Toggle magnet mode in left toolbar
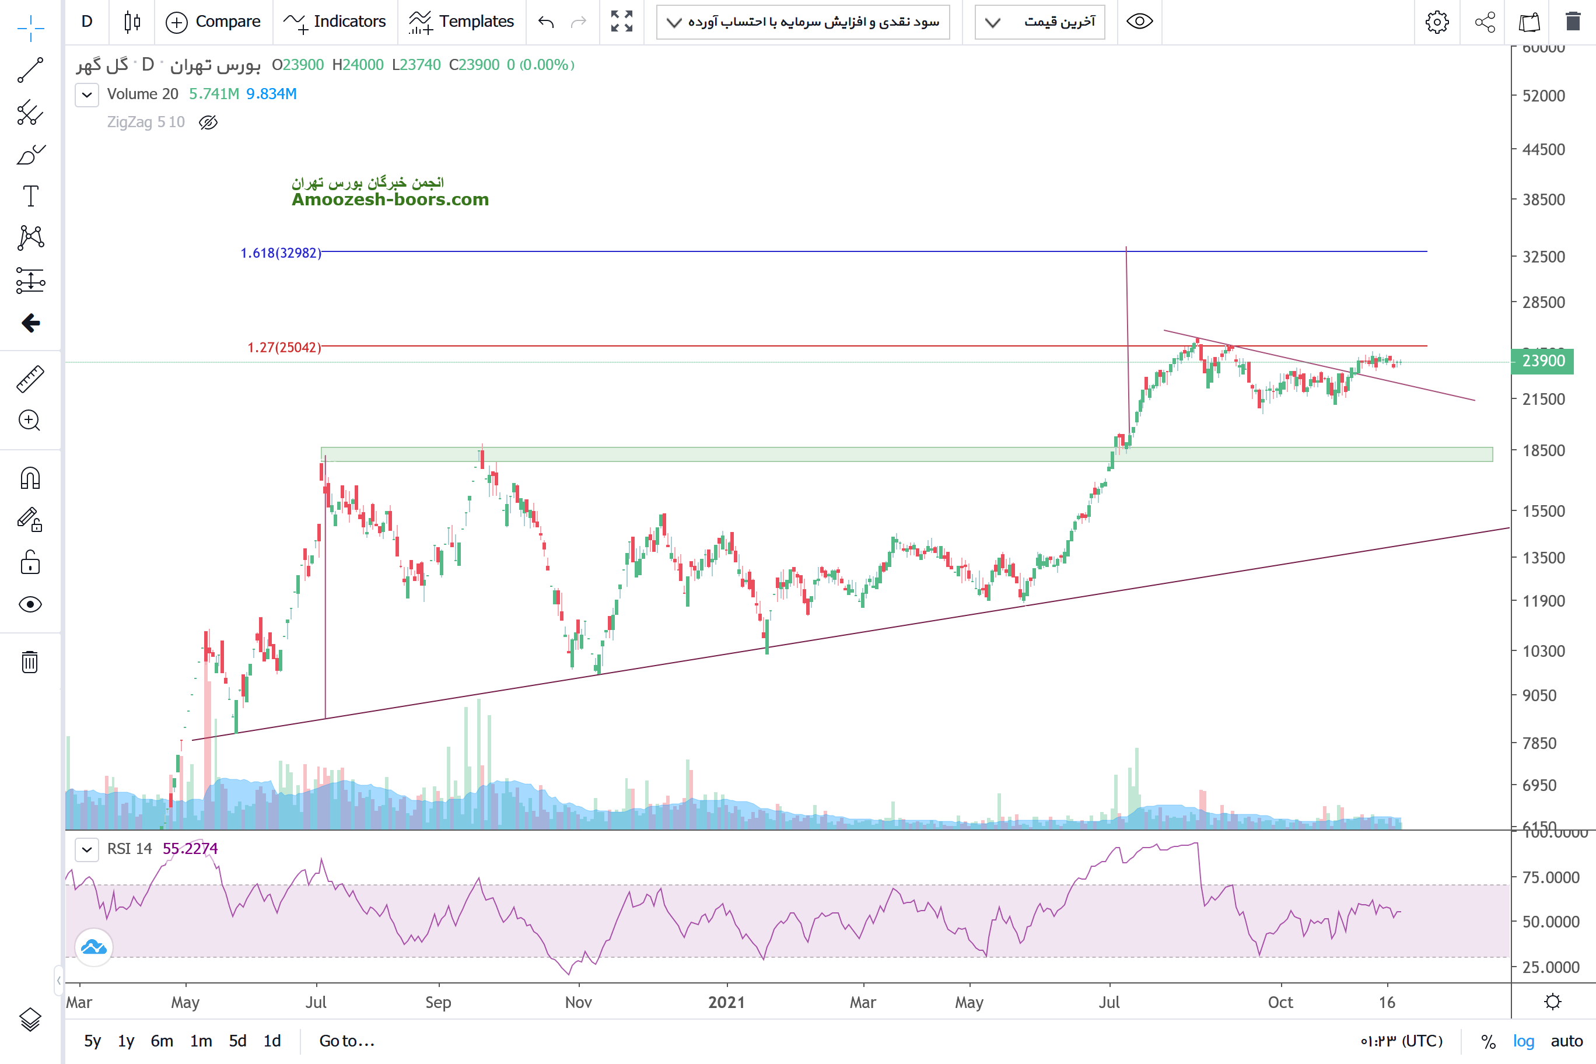The height and width of the screenshot is (1064, 1596). pos(30,478)
